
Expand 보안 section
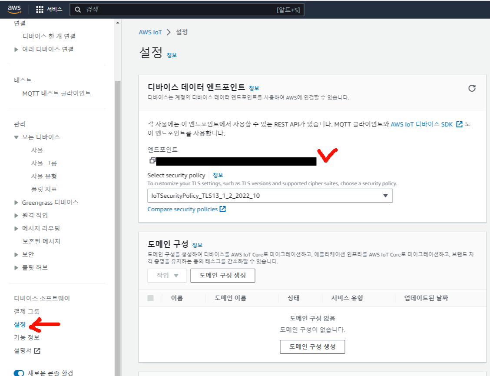[x=16, y=255]
